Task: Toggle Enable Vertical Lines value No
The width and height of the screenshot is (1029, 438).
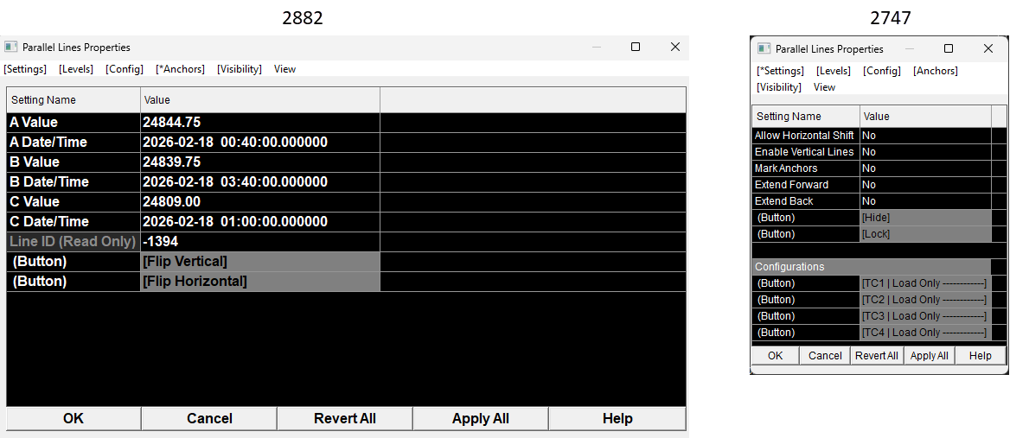Action: 925,151
